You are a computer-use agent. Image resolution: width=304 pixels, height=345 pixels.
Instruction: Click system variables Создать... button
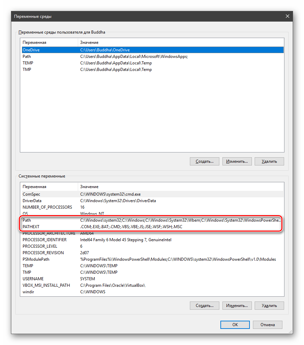pos(205,306)
